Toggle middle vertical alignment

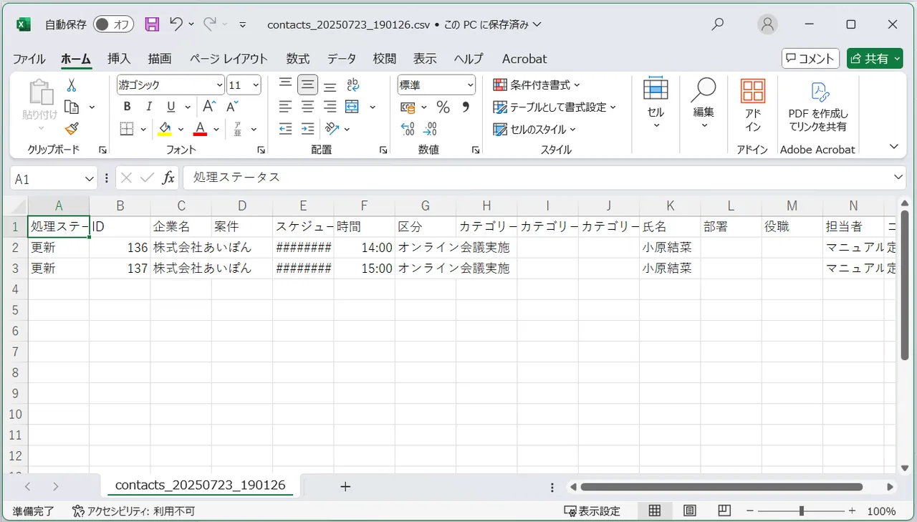point(308,85)
